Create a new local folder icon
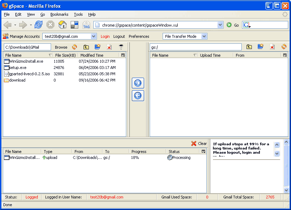Image resolution: width=291 pixels, height=210 pixels. pos(98,47)
